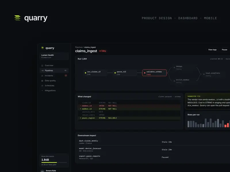Open the Overview menu item
Image resolution: width=230 pixels, height=172 pixels.
tap(54, 66)
